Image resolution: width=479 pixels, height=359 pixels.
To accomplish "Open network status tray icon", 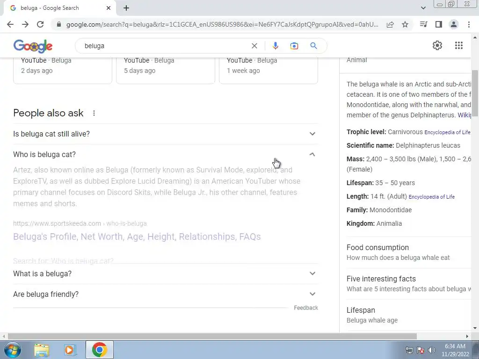I will pos(409,350).
